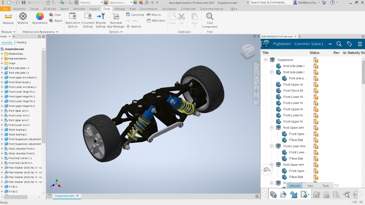This screenshot has width=365, height=205.
Task: Search the Model browser
Action: click(x=39, y=36)
